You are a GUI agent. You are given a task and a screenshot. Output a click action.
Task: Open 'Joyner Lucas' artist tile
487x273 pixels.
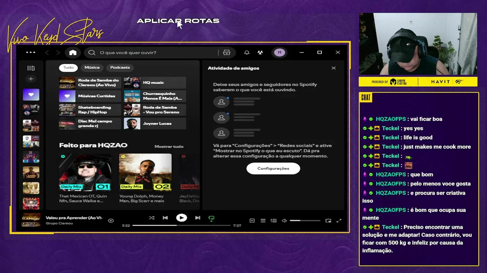(155, 124)
